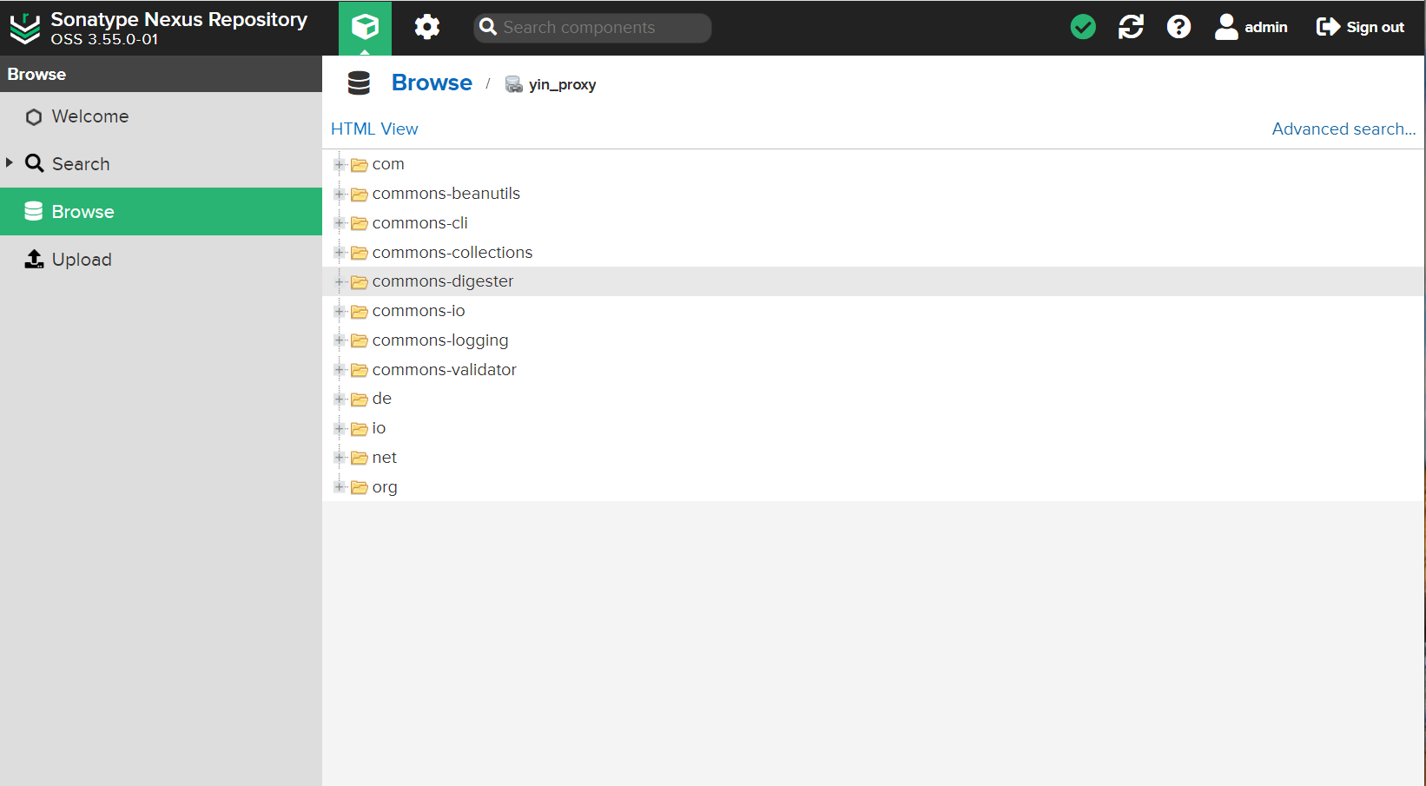Image resolution: width=1426 pixels, height=786 pixels.
Task: Click the folder icon next to org
Action: click(359, 488)
